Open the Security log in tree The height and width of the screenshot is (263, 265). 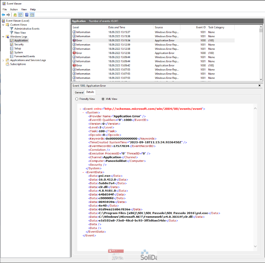[19, 44]
